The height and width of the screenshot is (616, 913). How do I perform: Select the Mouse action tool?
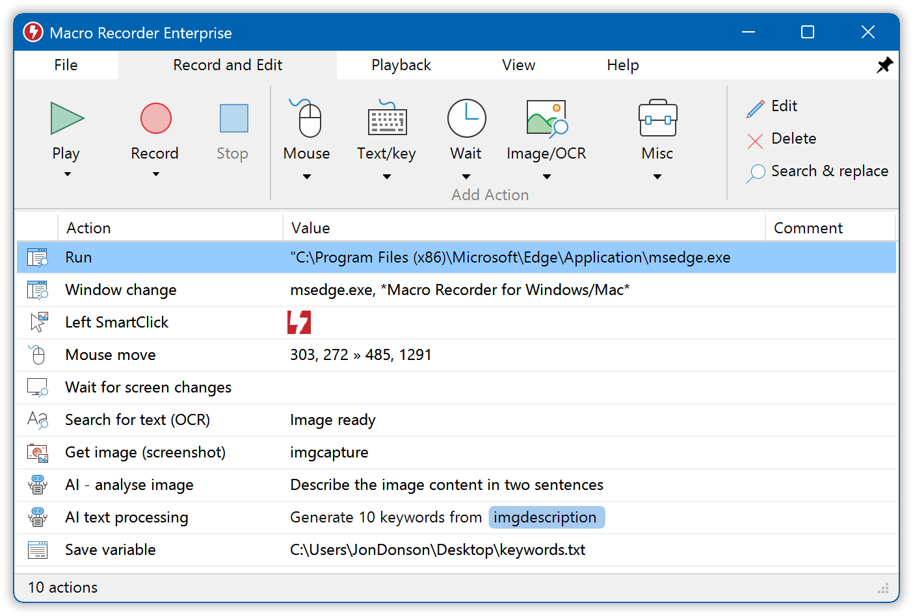[306, 119]
